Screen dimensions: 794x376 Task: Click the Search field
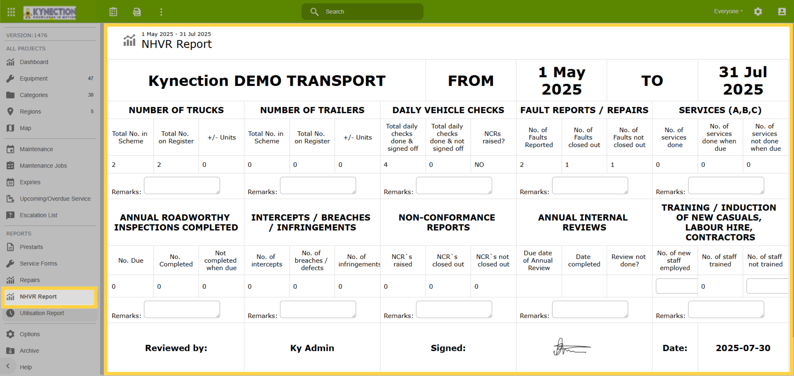[x=362, y=12]
